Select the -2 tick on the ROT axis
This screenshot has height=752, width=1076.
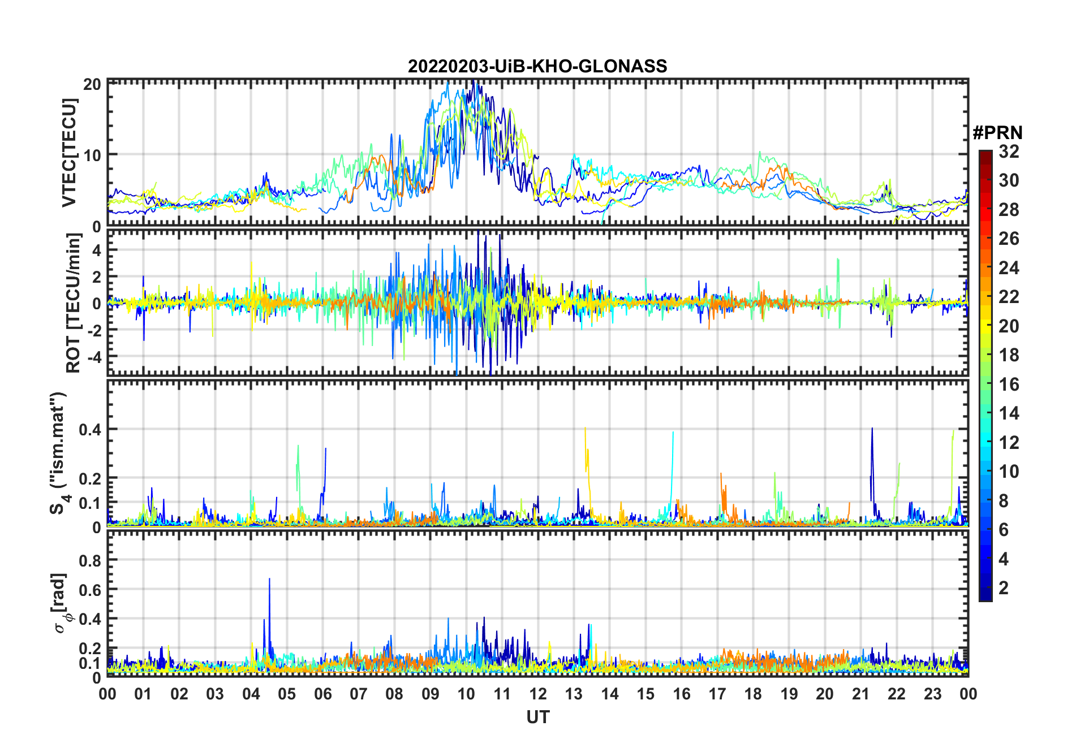(94, 330)
